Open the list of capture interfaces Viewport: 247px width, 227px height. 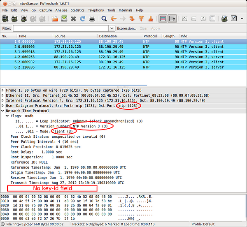(x=5, y=19)
